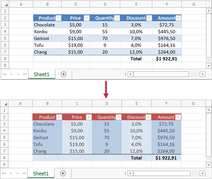Click horizontal scrollbar thumb in top spreadsheet

(x=161, y=74)
